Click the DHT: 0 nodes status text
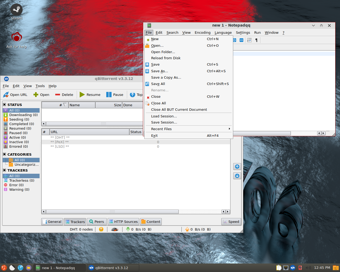This screenshot has width=340, height=272. click(81, 229)
